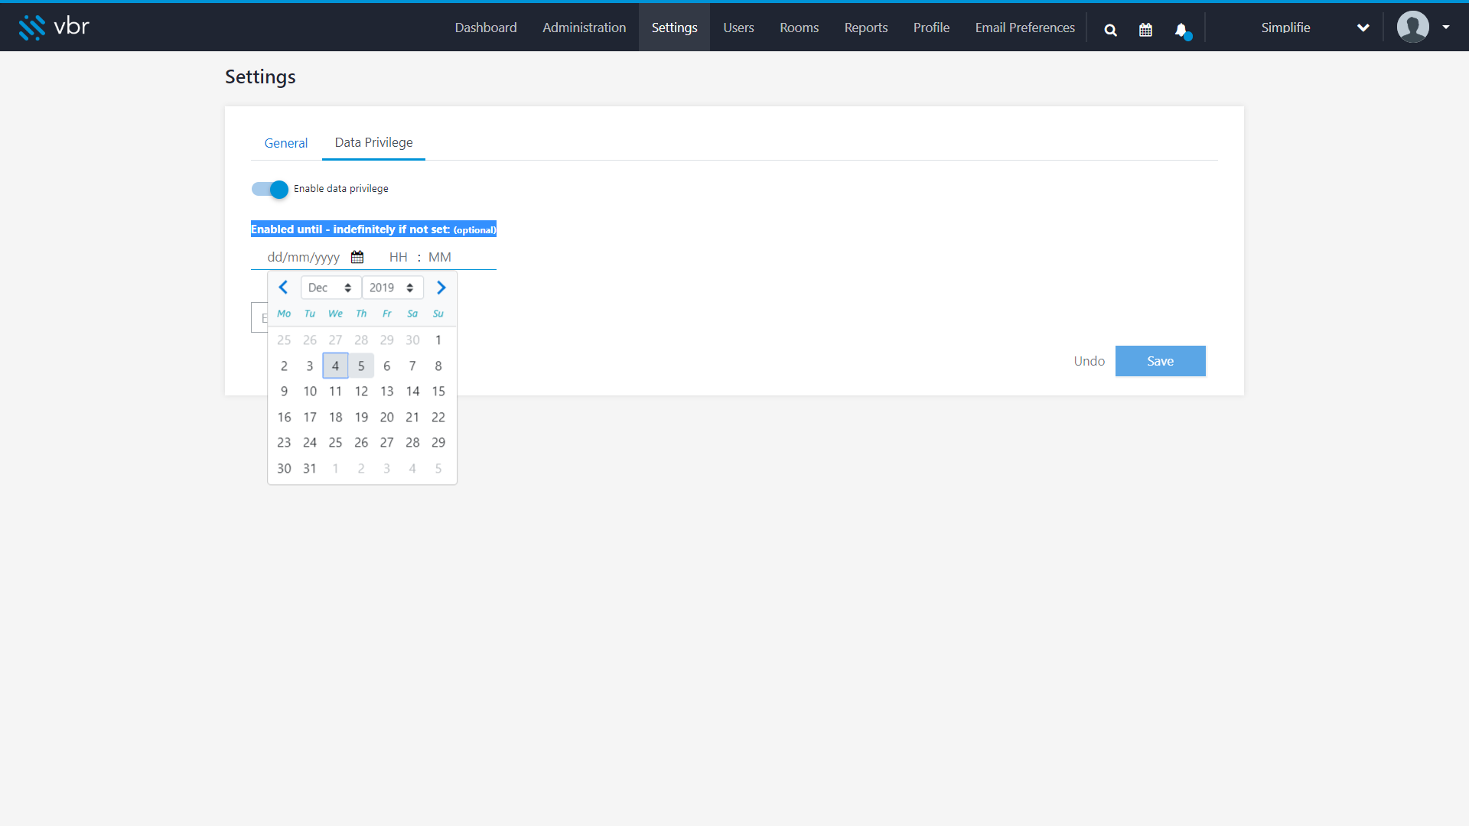The image size is (1469, 826).
Task: Open the calendar icon in navbar
Action: pos(1145,30)
